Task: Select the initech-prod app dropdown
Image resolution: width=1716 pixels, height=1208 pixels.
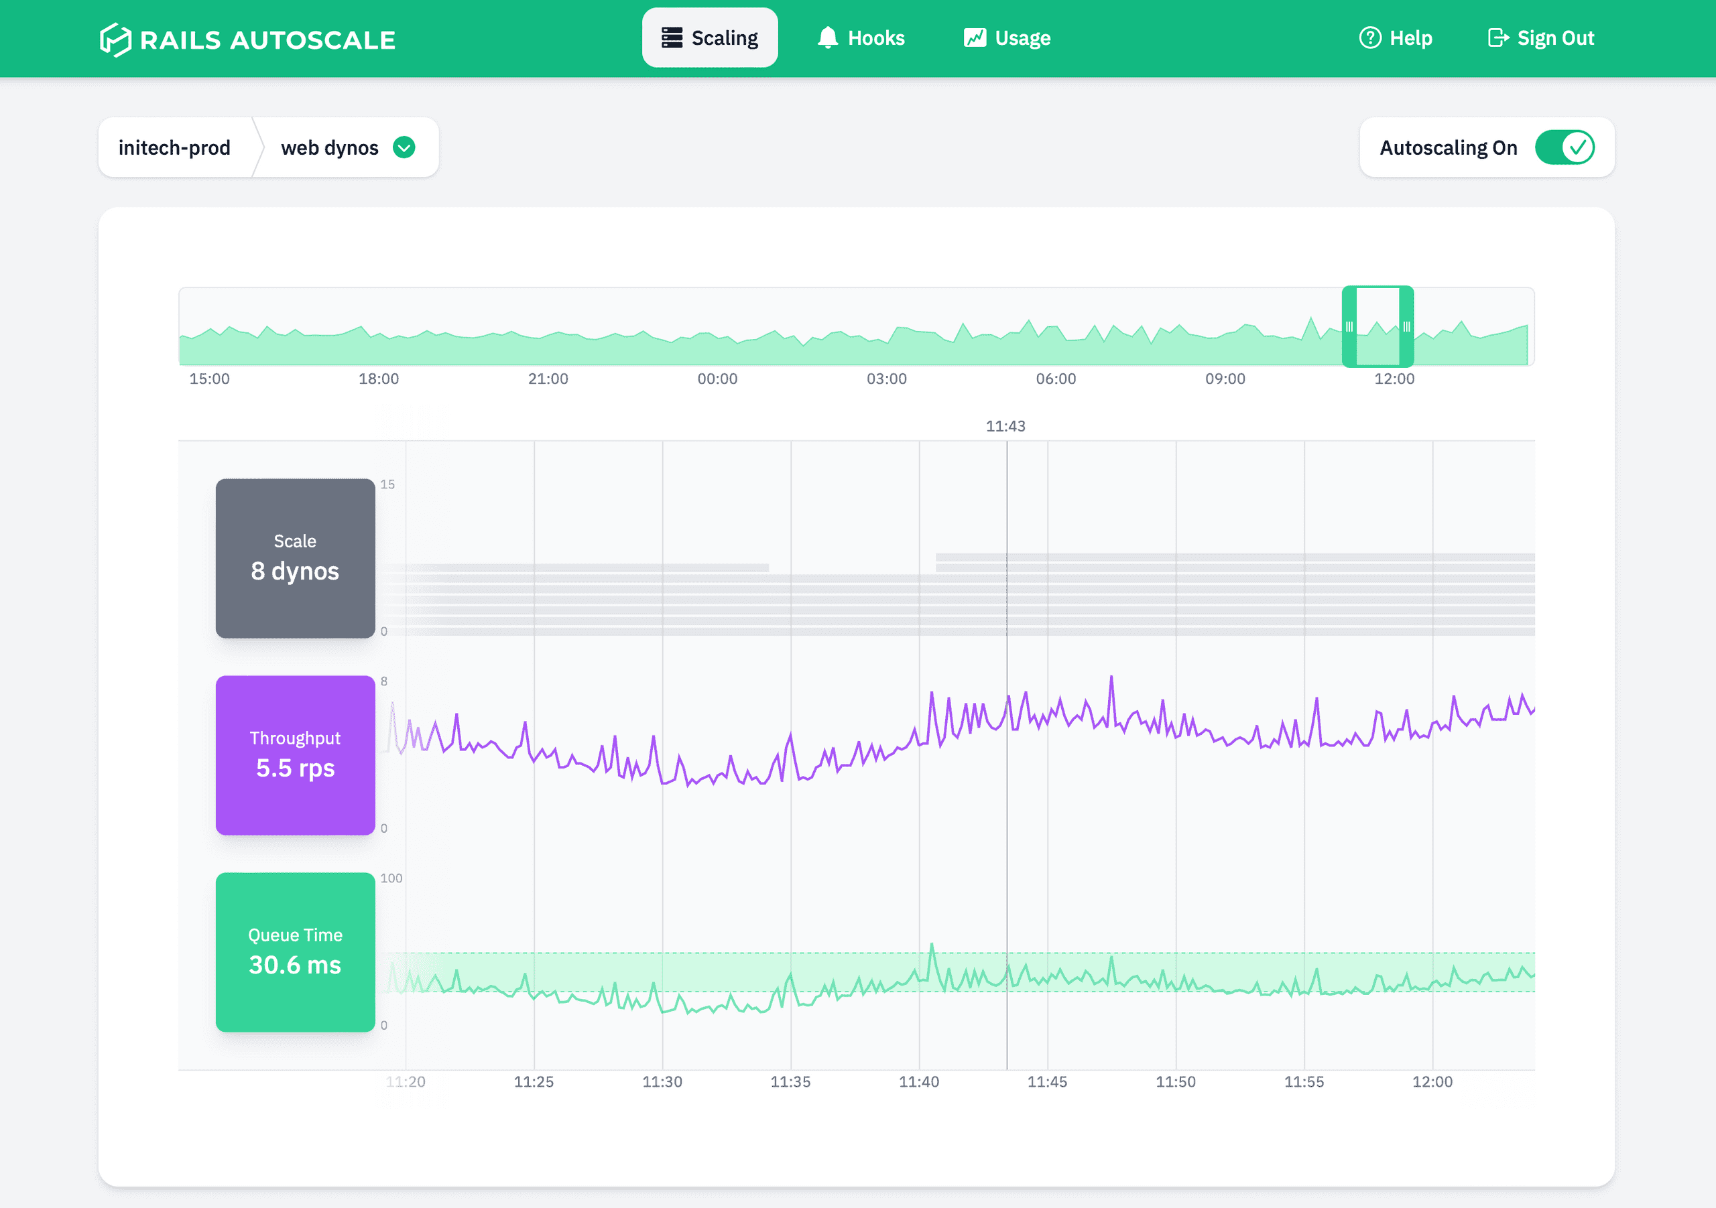Action: (x=174, y=147)
